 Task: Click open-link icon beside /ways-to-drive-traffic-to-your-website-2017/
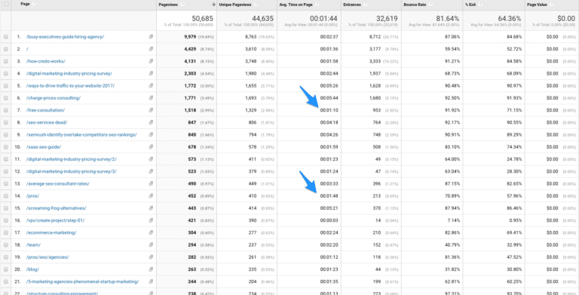[x=151, y=85]
